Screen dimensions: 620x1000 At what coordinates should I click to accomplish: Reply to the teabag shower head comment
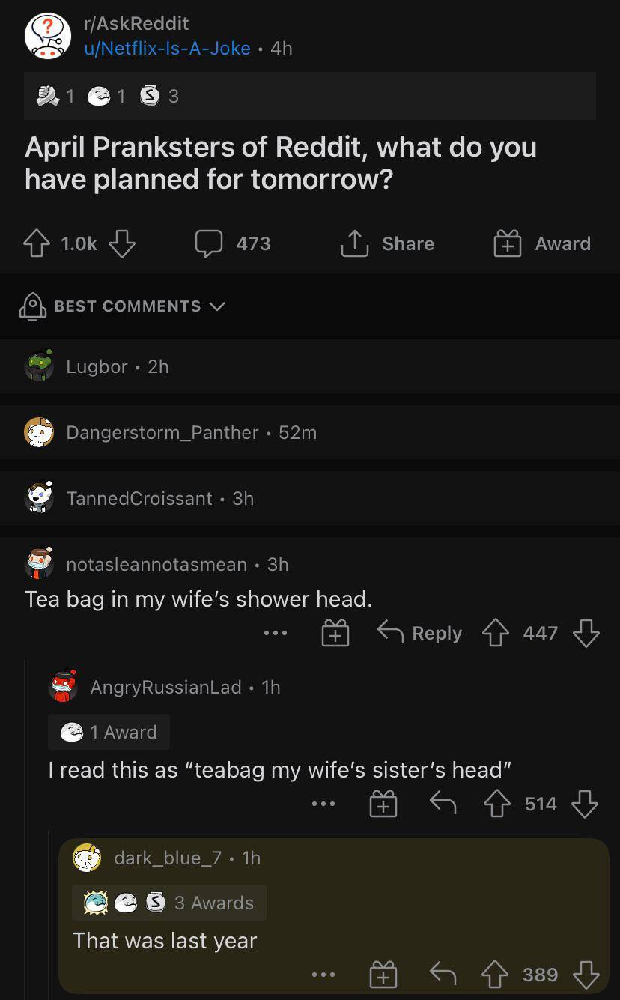tap(419, 633)
